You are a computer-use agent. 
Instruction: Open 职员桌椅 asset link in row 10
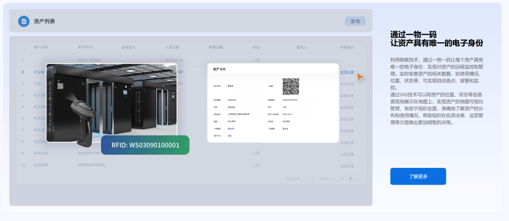pos(40,165)
